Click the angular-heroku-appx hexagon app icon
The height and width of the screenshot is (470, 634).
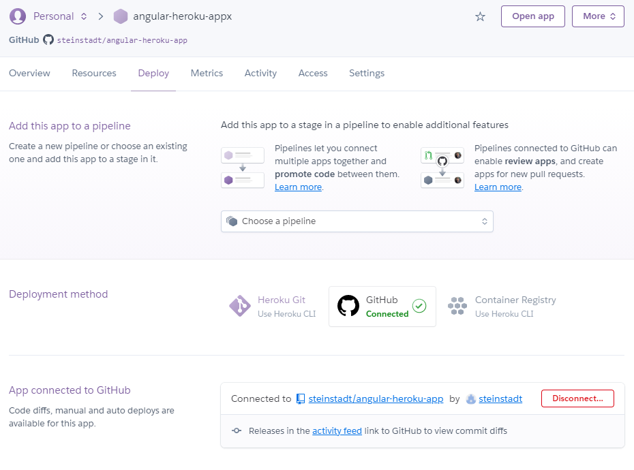(121, 16)
